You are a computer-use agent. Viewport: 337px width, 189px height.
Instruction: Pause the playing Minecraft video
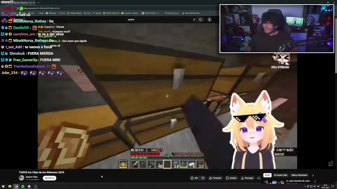tap(167, 96)
